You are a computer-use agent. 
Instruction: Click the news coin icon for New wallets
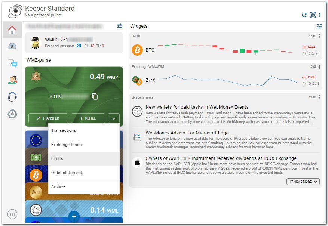pyautogui.click(x=137, y=111)
